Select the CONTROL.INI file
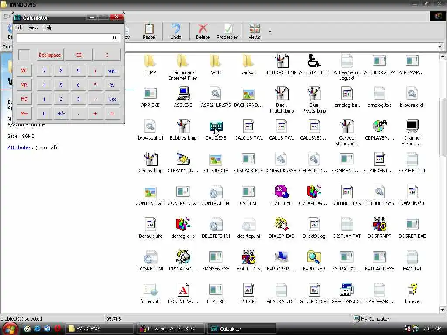Image resolution: width=447 pixels, height=335 pixels. [216, 195]
